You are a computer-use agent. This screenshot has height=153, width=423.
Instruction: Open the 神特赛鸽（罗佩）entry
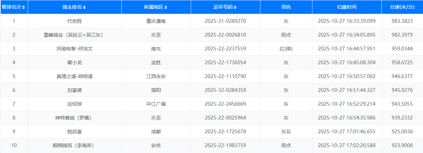(75, 118)
